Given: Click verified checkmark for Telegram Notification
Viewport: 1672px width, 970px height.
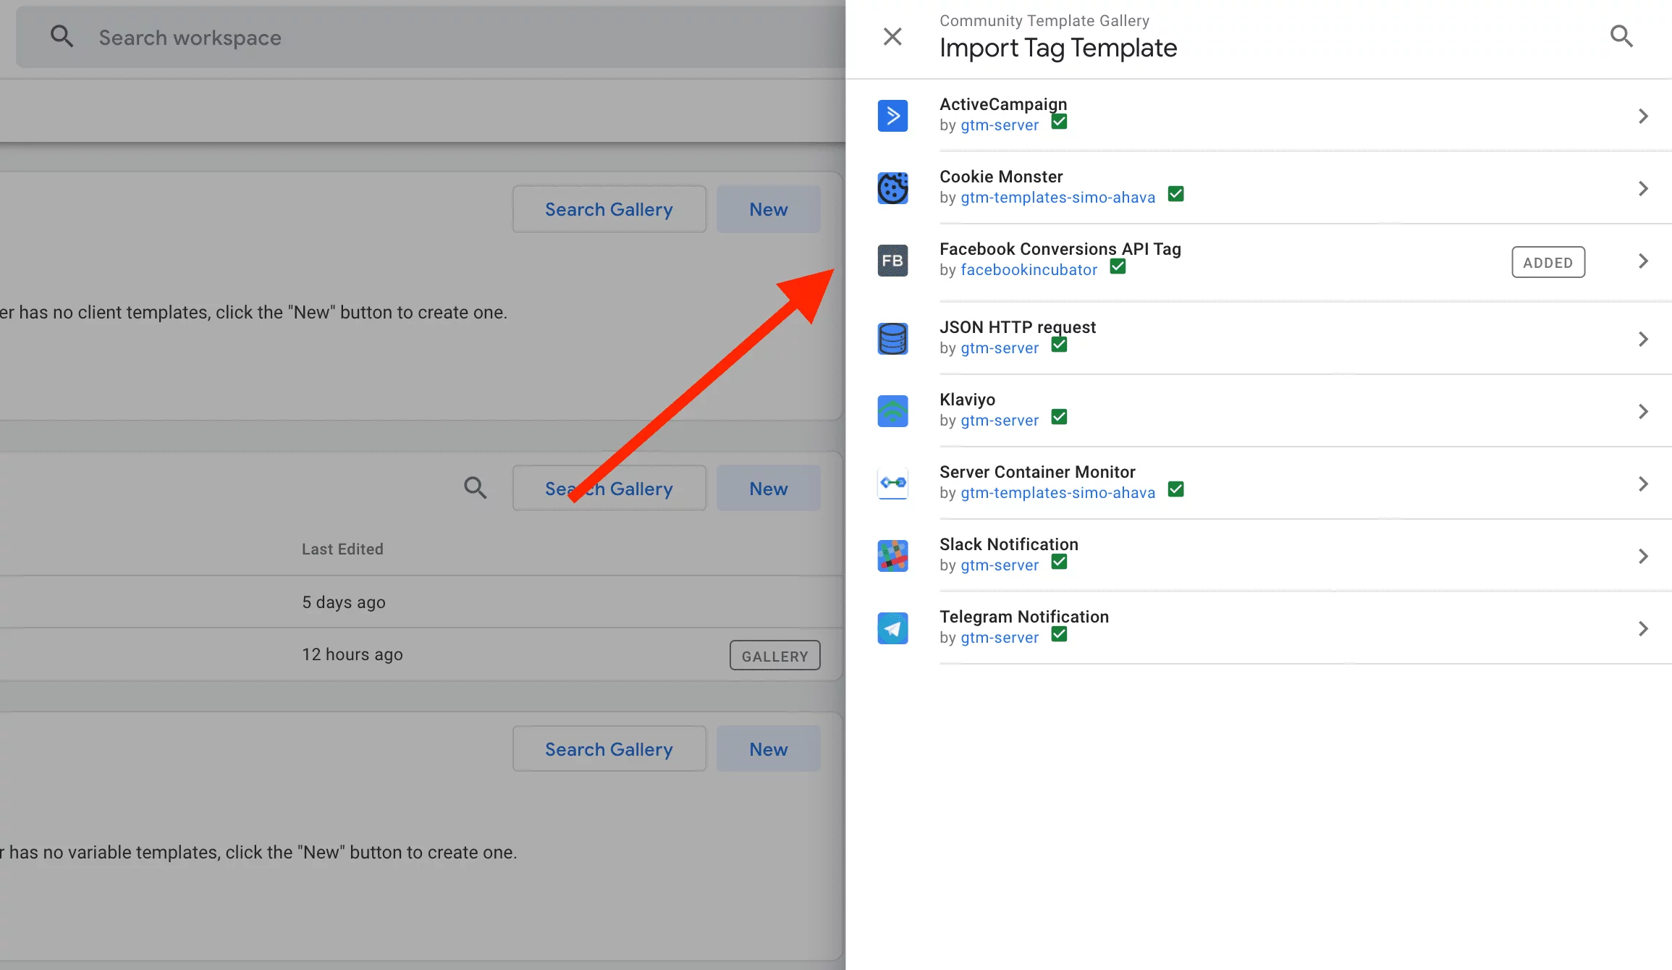Looking at the screenshot, I should [1059, 634].
